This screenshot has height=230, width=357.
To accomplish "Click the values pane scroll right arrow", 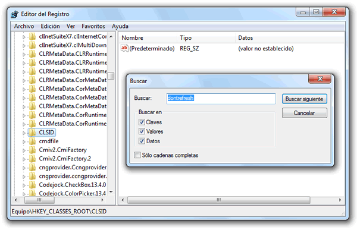I will coord(340,200).
